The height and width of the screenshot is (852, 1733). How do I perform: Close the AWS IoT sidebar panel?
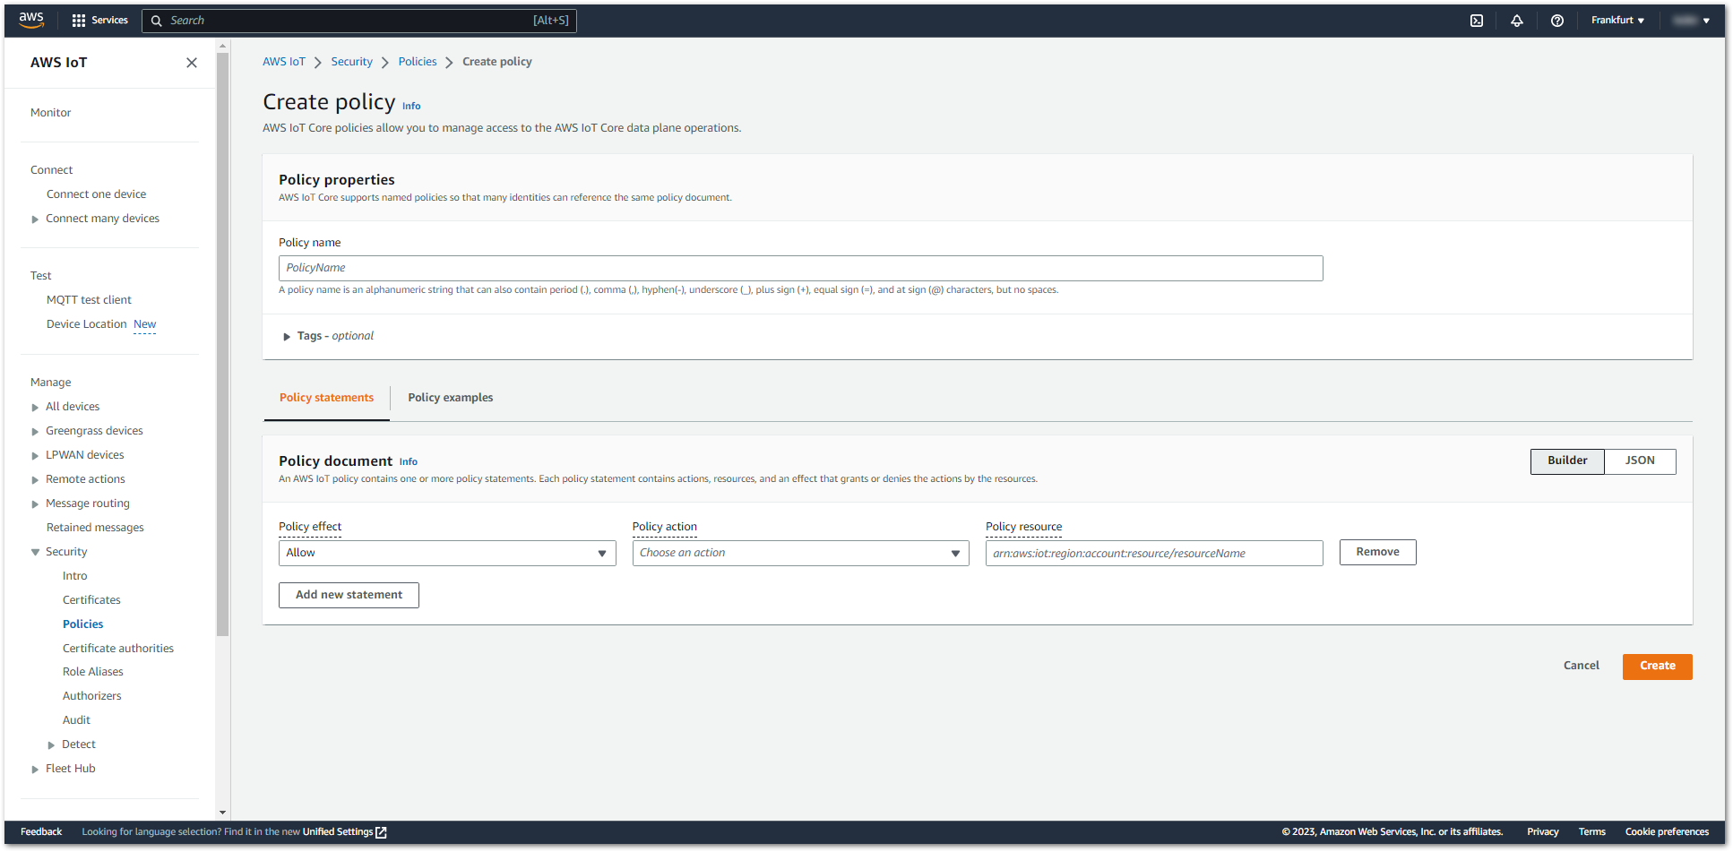click(x=191, y=63)
